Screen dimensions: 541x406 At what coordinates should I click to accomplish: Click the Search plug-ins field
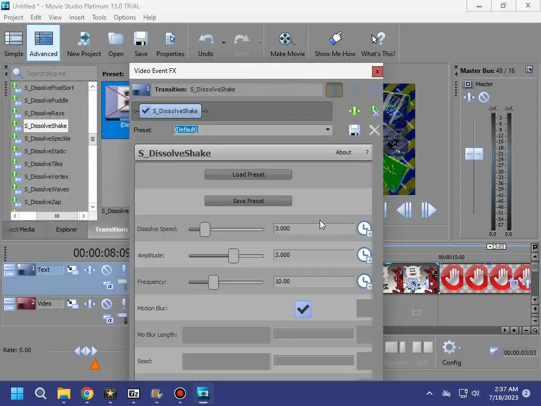[54, 73]
